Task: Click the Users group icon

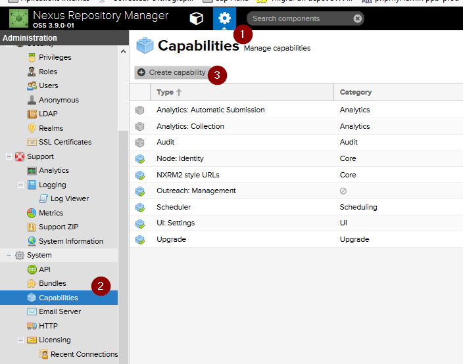Action: click(x=32, y=85)
